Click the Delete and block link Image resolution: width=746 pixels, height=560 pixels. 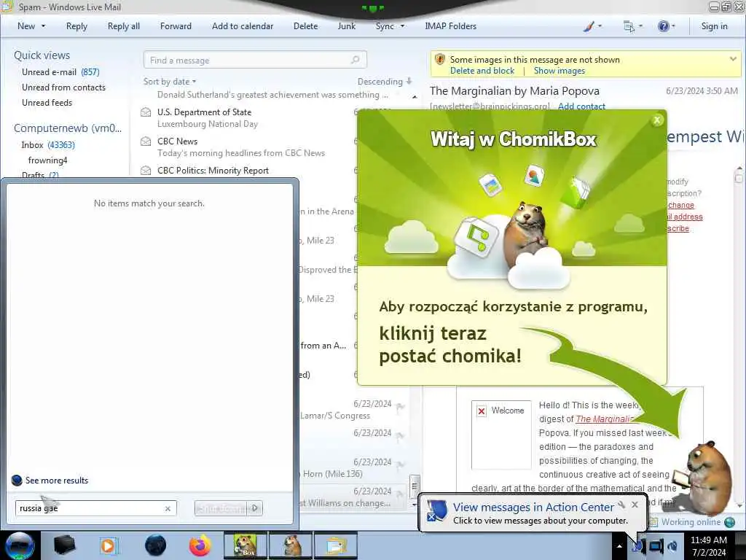point(482,71)
